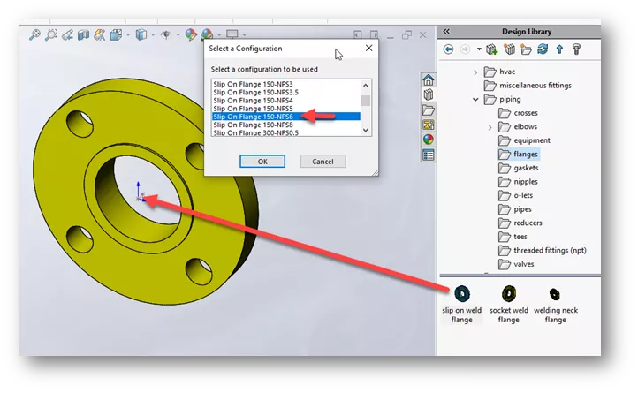Select the slip on weld flange thumbnail
This screenshot has width=638, height=393.
point(462,294)
